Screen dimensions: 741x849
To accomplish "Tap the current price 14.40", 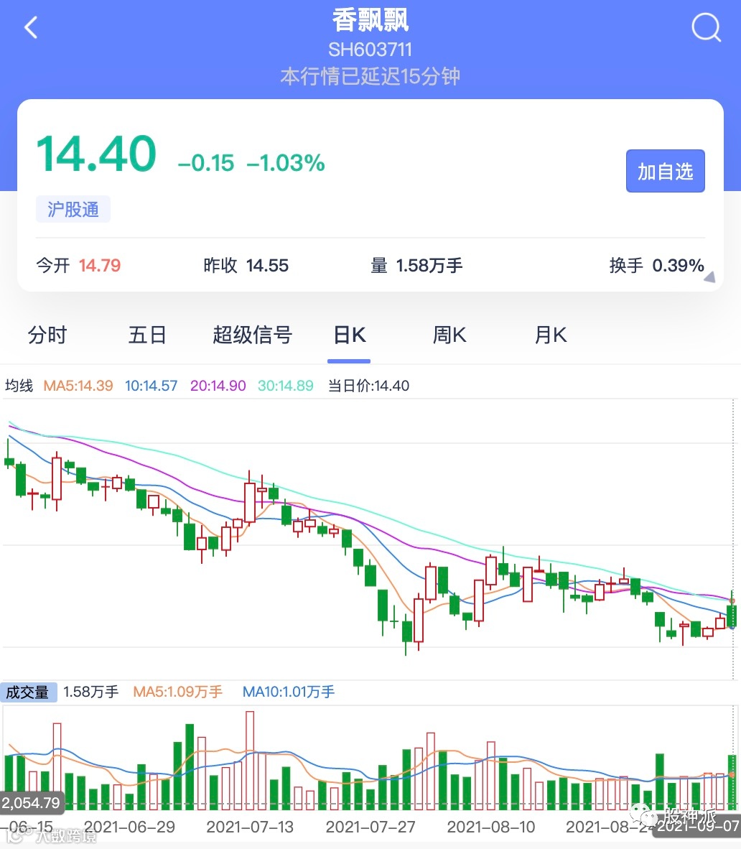I will pos(96,154).
